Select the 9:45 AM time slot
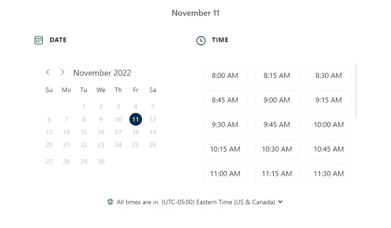 pyautogui.click(x=277, y=124)
